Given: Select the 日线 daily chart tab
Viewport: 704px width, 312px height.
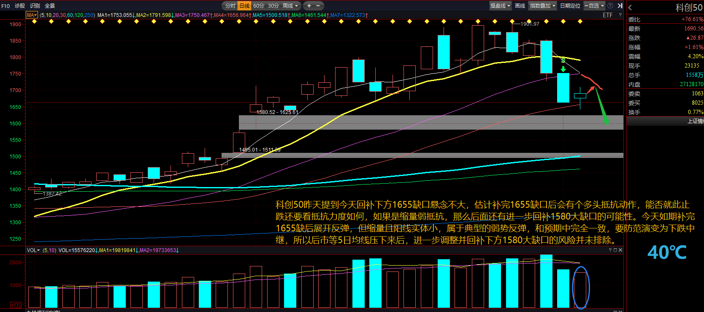Looking at the screenshot, I should pyautogui.click(x=244, y=6).
